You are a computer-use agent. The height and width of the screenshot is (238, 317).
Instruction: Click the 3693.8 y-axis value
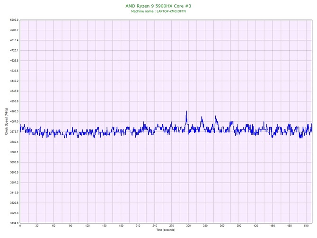click(14, 162)
